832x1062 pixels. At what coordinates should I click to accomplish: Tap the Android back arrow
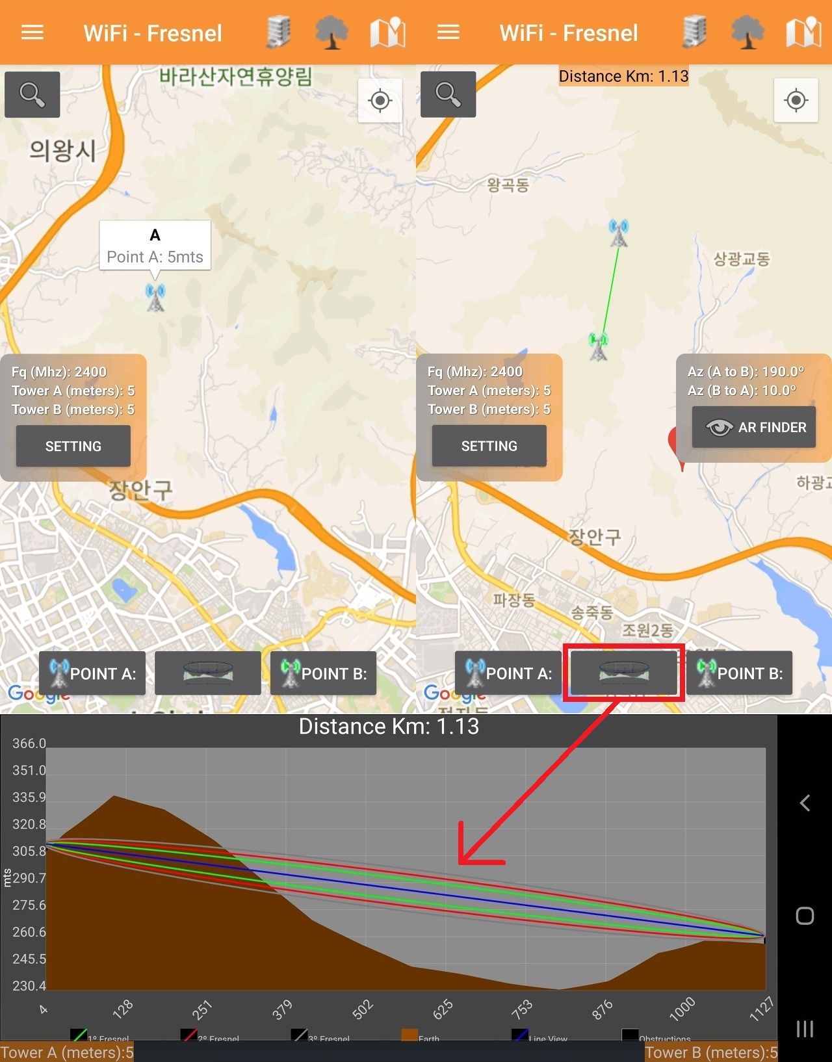point(805,803)
